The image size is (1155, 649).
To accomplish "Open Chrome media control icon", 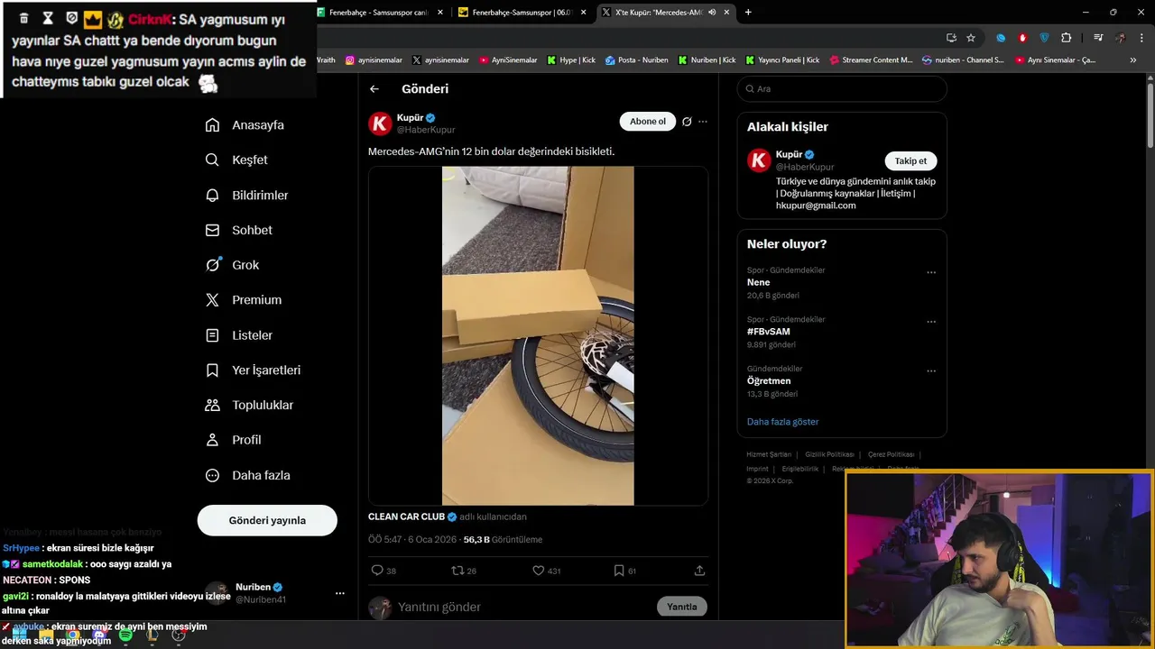I will point(1098,38).
